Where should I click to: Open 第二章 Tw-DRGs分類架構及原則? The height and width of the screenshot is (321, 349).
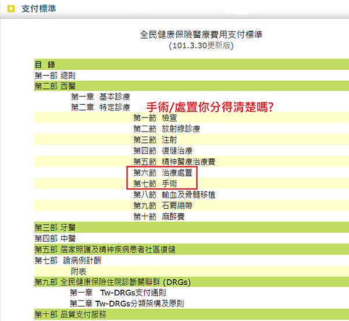(x=127, y=304)
